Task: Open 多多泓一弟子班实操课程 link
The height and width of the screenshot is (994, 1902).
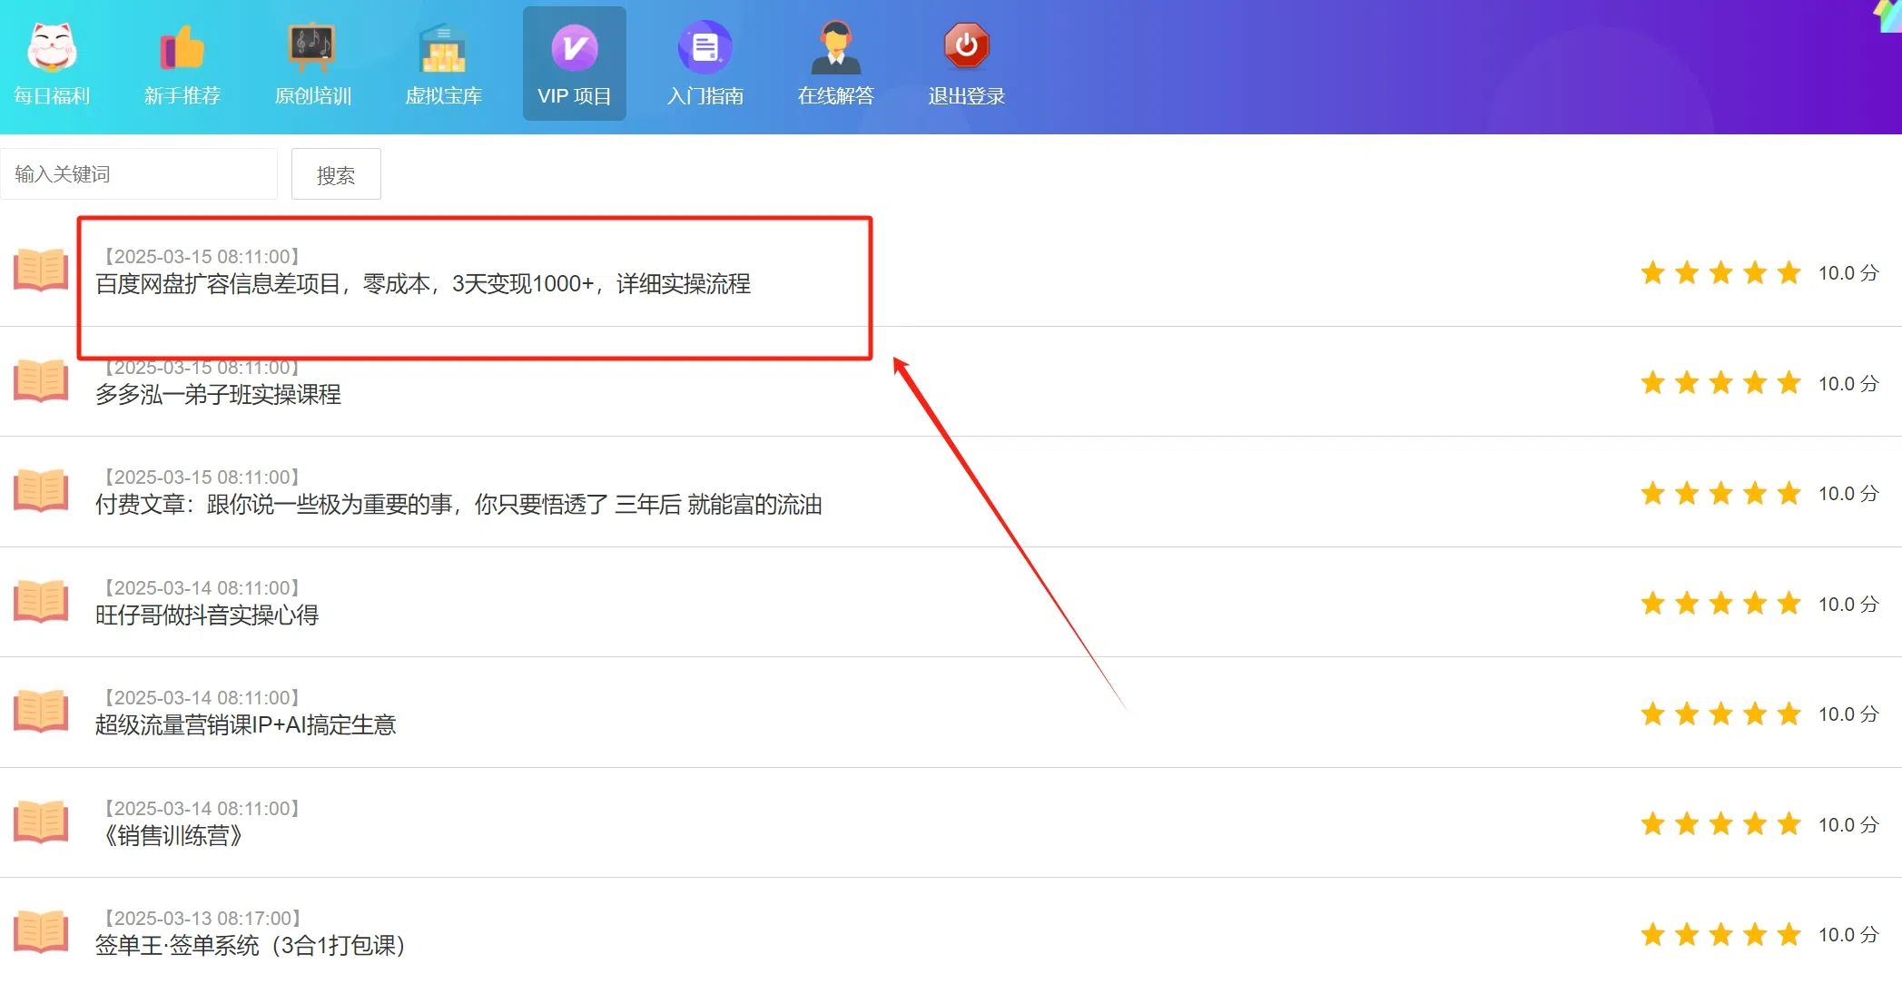Action: click(x=219, y=395)
